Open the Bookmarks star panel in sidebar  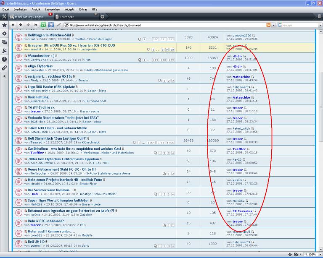[4, 25]
